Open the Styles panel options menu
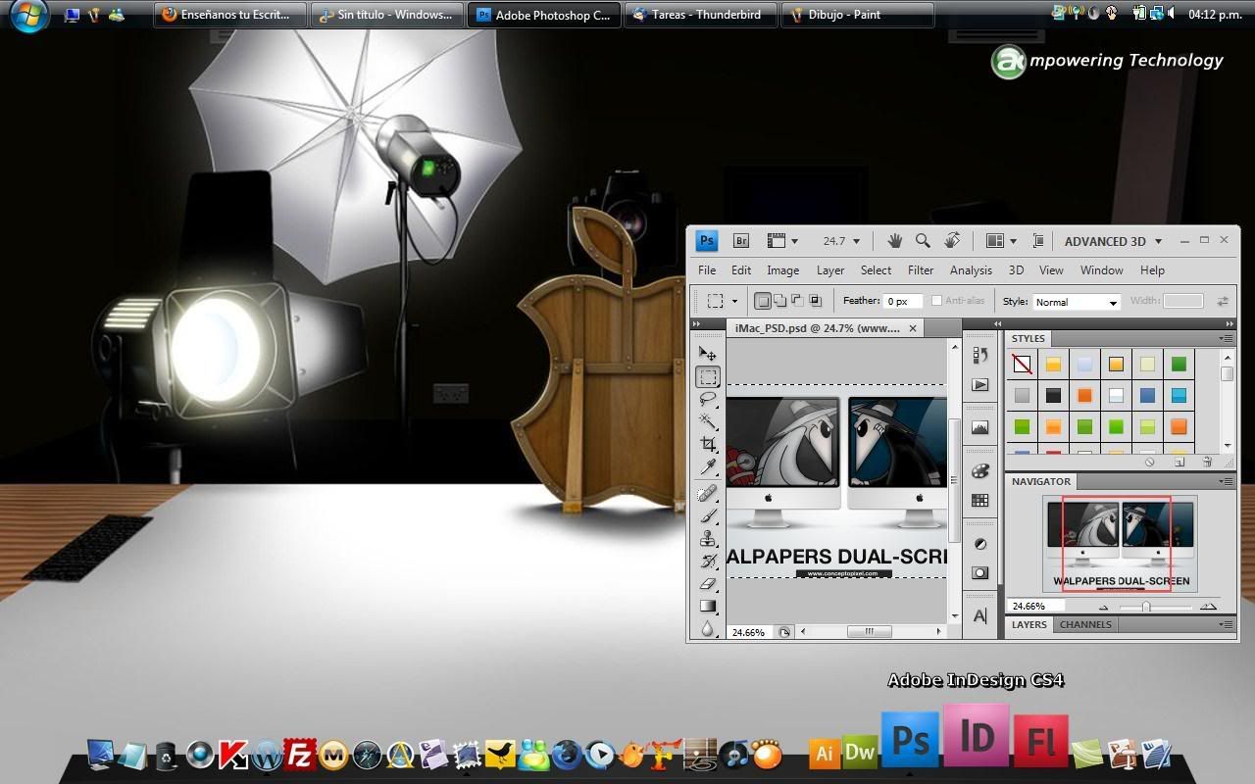 [x=1226, y=338]
